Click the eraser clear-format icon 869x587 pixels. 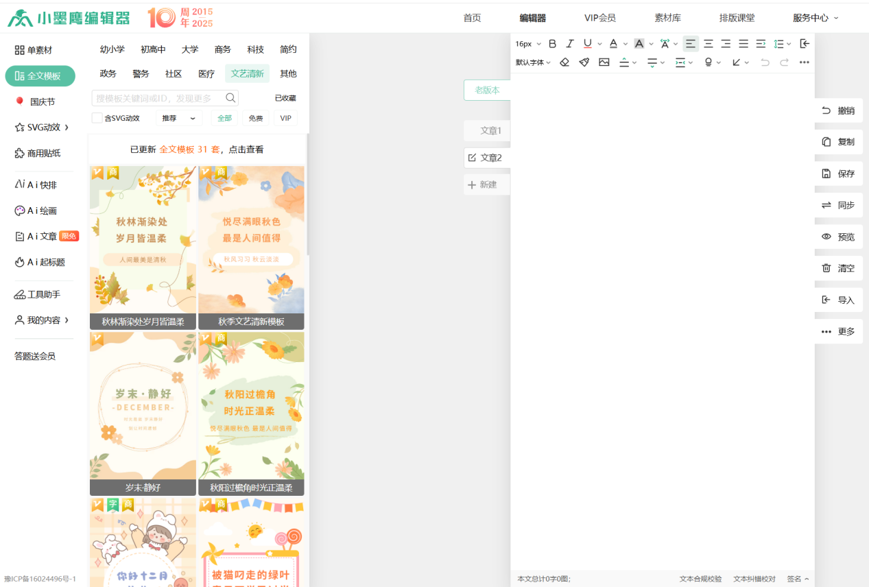pyautogui.click(x=564, y=62)
